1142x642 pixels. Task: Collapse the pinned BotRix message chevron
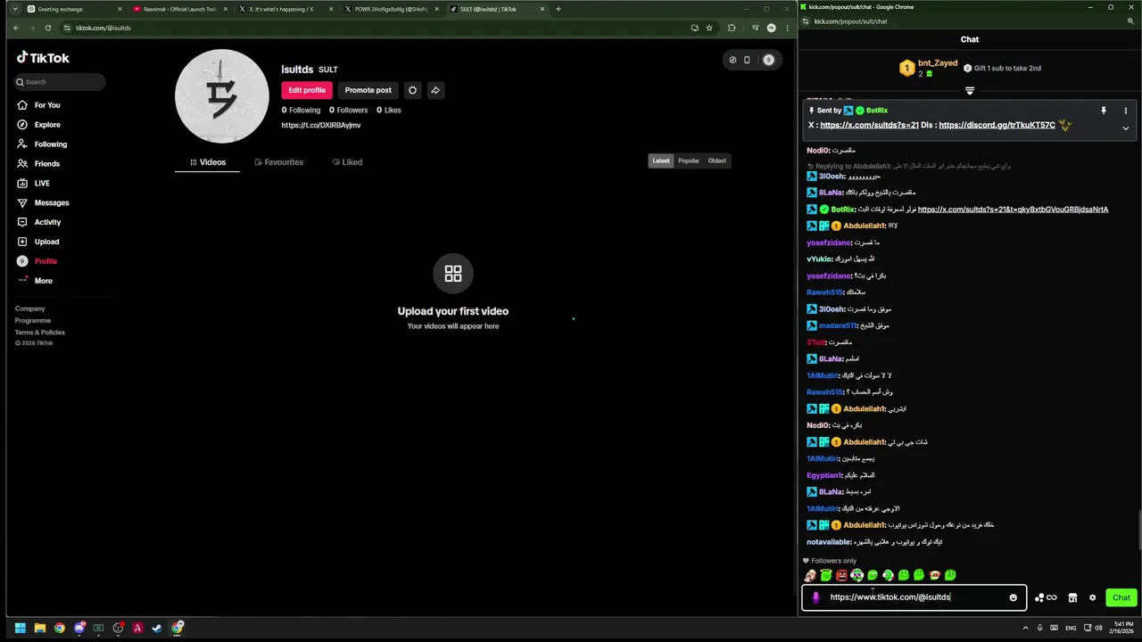[1125, 128]
